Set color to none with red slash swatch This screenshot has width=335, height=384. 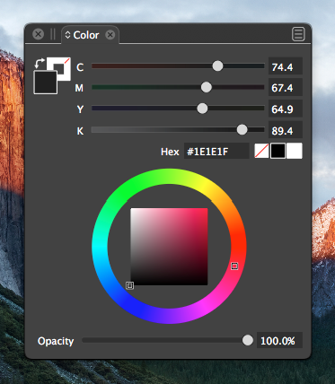tap(261, 151)
